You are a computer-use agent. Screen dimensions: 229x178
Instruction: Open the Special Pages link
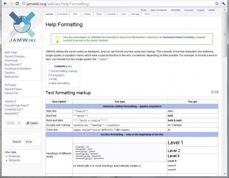coord(13,89)
